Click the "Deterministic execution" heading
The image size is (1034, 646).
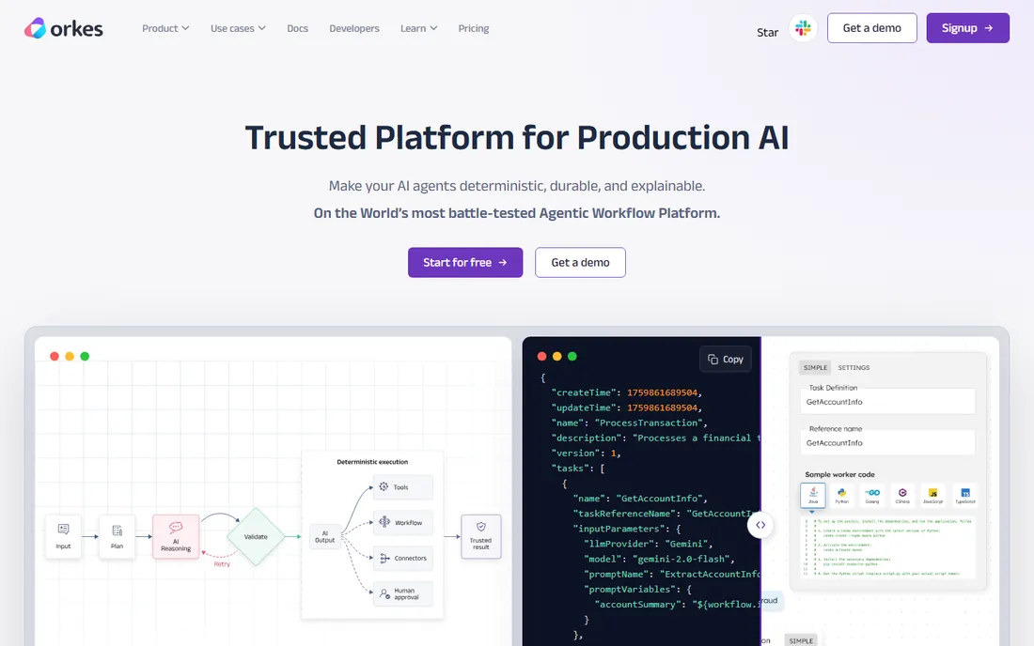[x=372, y=462]
